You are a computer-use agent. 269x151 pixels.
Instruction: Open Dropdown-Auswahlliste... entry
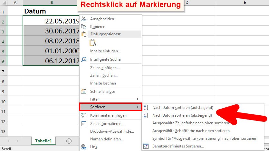pos(112,131)
